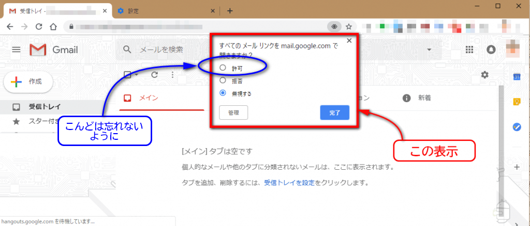Expand search options dropdown arrow
530x226 pixels.
point(429,50)
